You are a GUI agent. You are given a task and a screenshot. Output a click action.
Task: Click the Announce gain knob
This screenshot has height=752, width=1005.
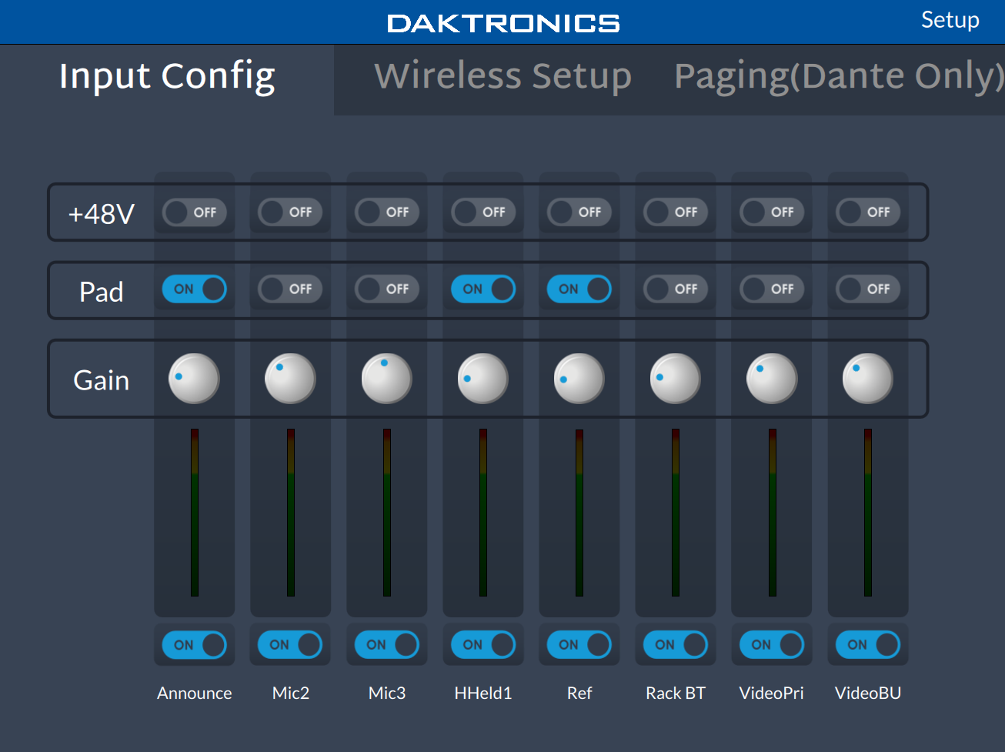click(194, 379)
